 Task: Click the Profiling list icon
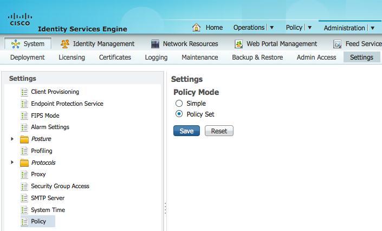click(x=24, y=151)
